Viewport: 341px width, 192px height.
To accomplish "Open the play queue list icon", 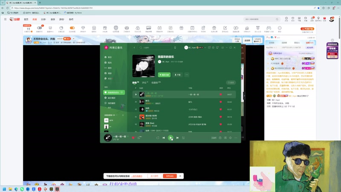I will pos(183,138).
